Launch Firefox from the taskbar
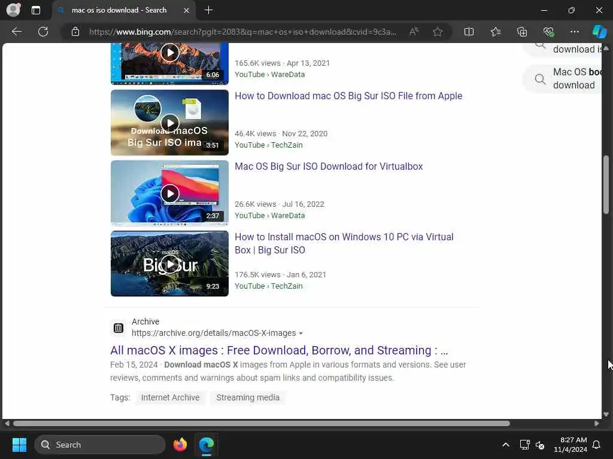 (180, 445)
